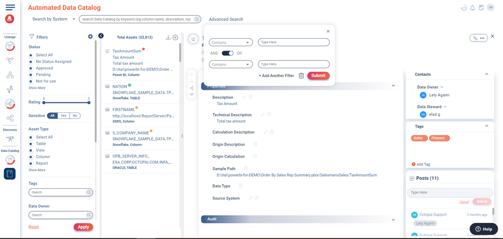503x239 pixels.
Task: Open history icon next to Sample Path
Action: coord(245,168)
